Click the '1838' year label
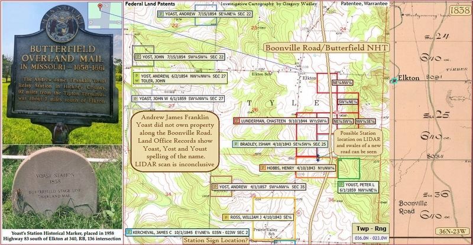The image size is (473, 245). (x=460, y=10)
